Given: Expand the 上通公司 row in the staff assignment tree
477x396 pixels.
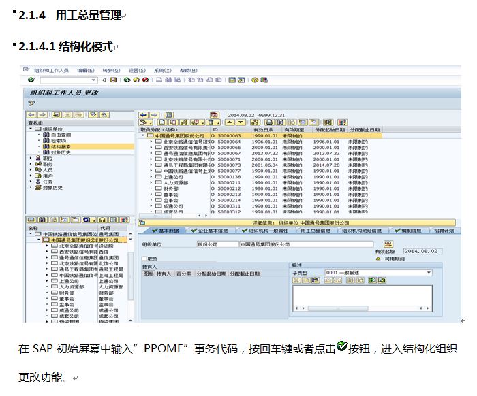Looking at the screenshot, I should click(x=151, y=177).
